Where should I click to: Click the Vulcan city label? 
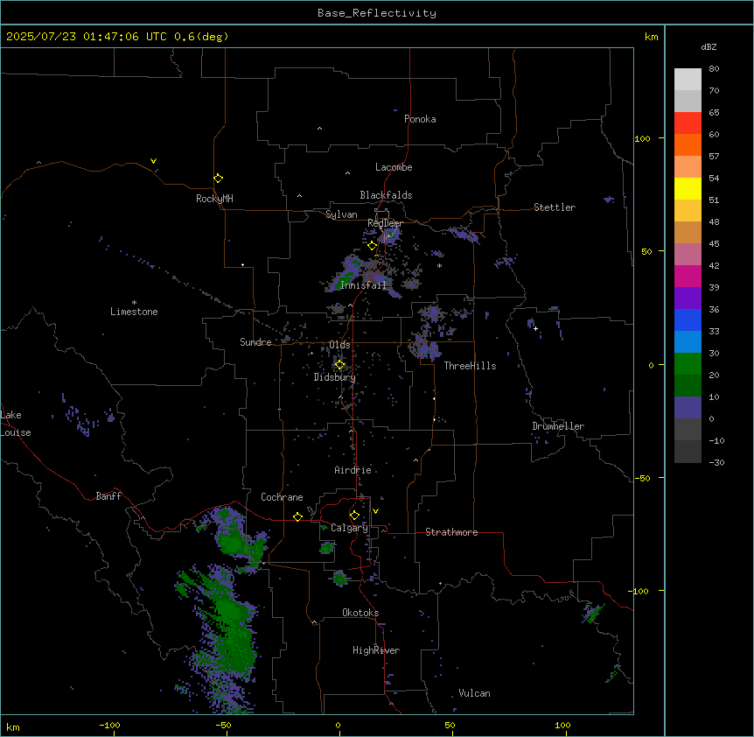click(475, 693)
